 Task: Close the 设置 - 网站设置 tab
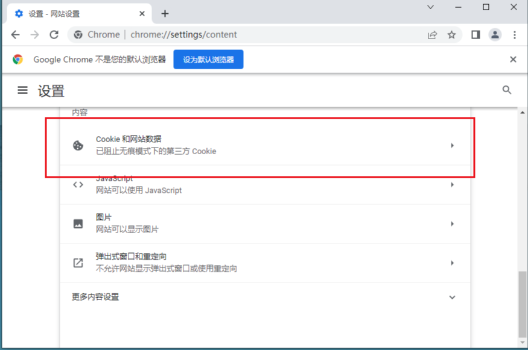tap(142, 13)
